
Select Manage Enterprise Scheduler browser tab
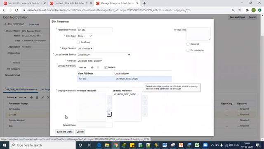[117, 3]
